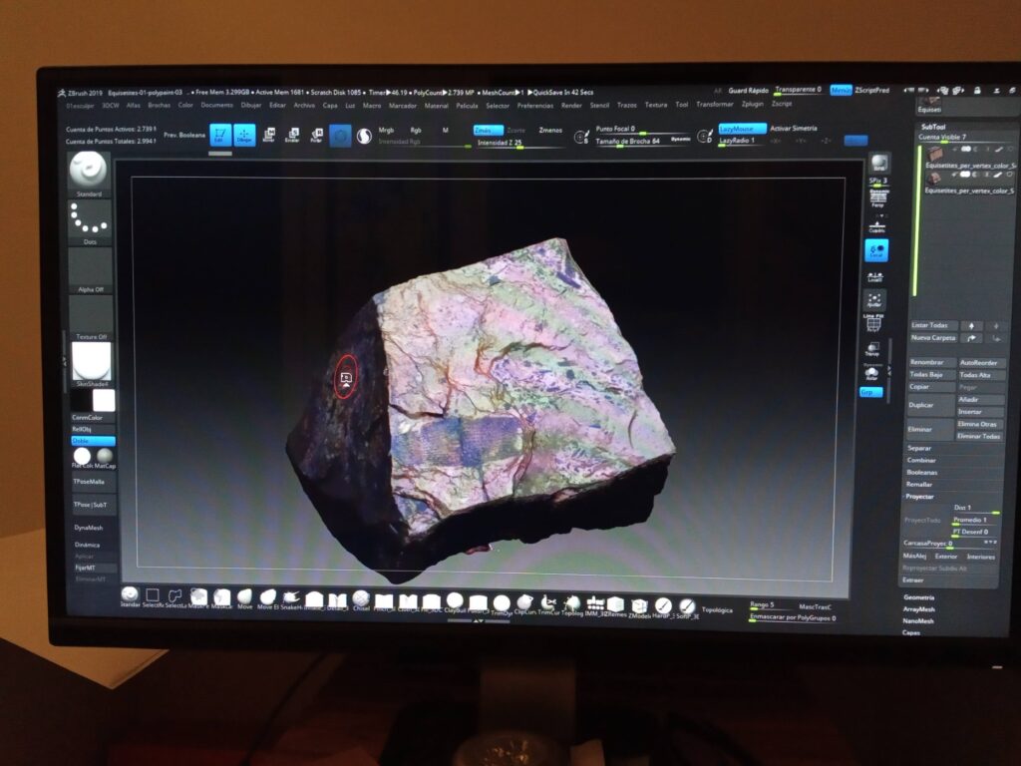The width and height of the screenshot is (1021, 766).
Task: Click the Eliminar button
Action: 931,430
